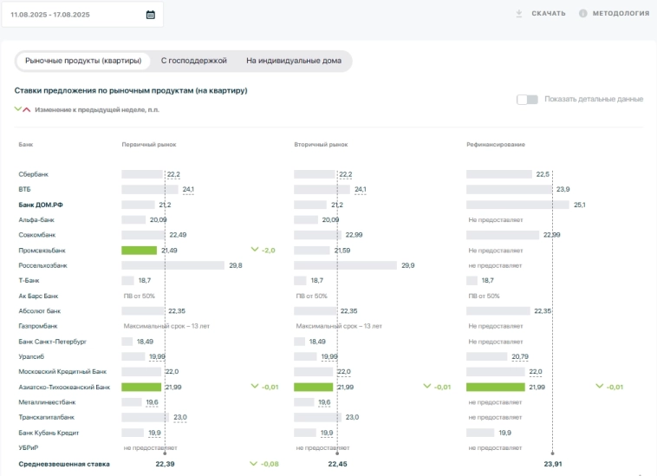Open the Методология link
This screenshot has height=476, width=657.
pos(621,13)
